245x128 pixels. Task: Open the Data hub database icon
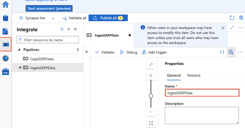click(x=6, y=18)
